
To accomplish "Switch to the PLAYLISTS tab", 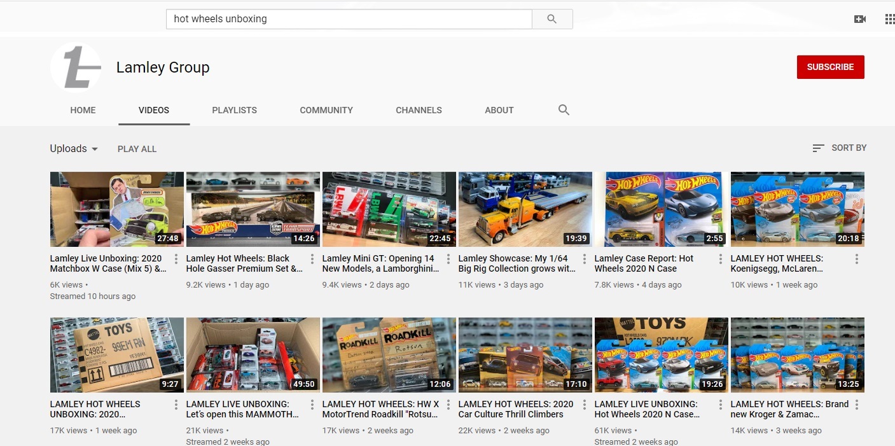I will click(235, 110).
